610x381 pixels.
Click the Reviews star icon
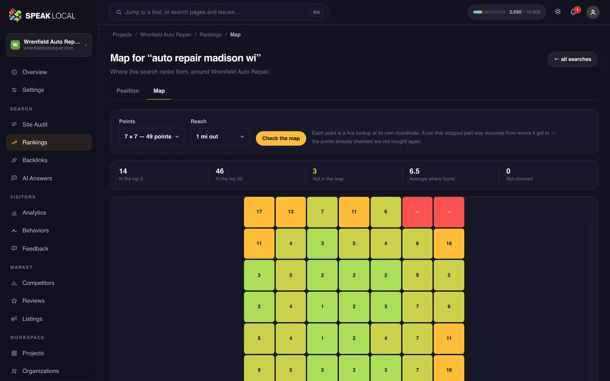pos(14,301)
